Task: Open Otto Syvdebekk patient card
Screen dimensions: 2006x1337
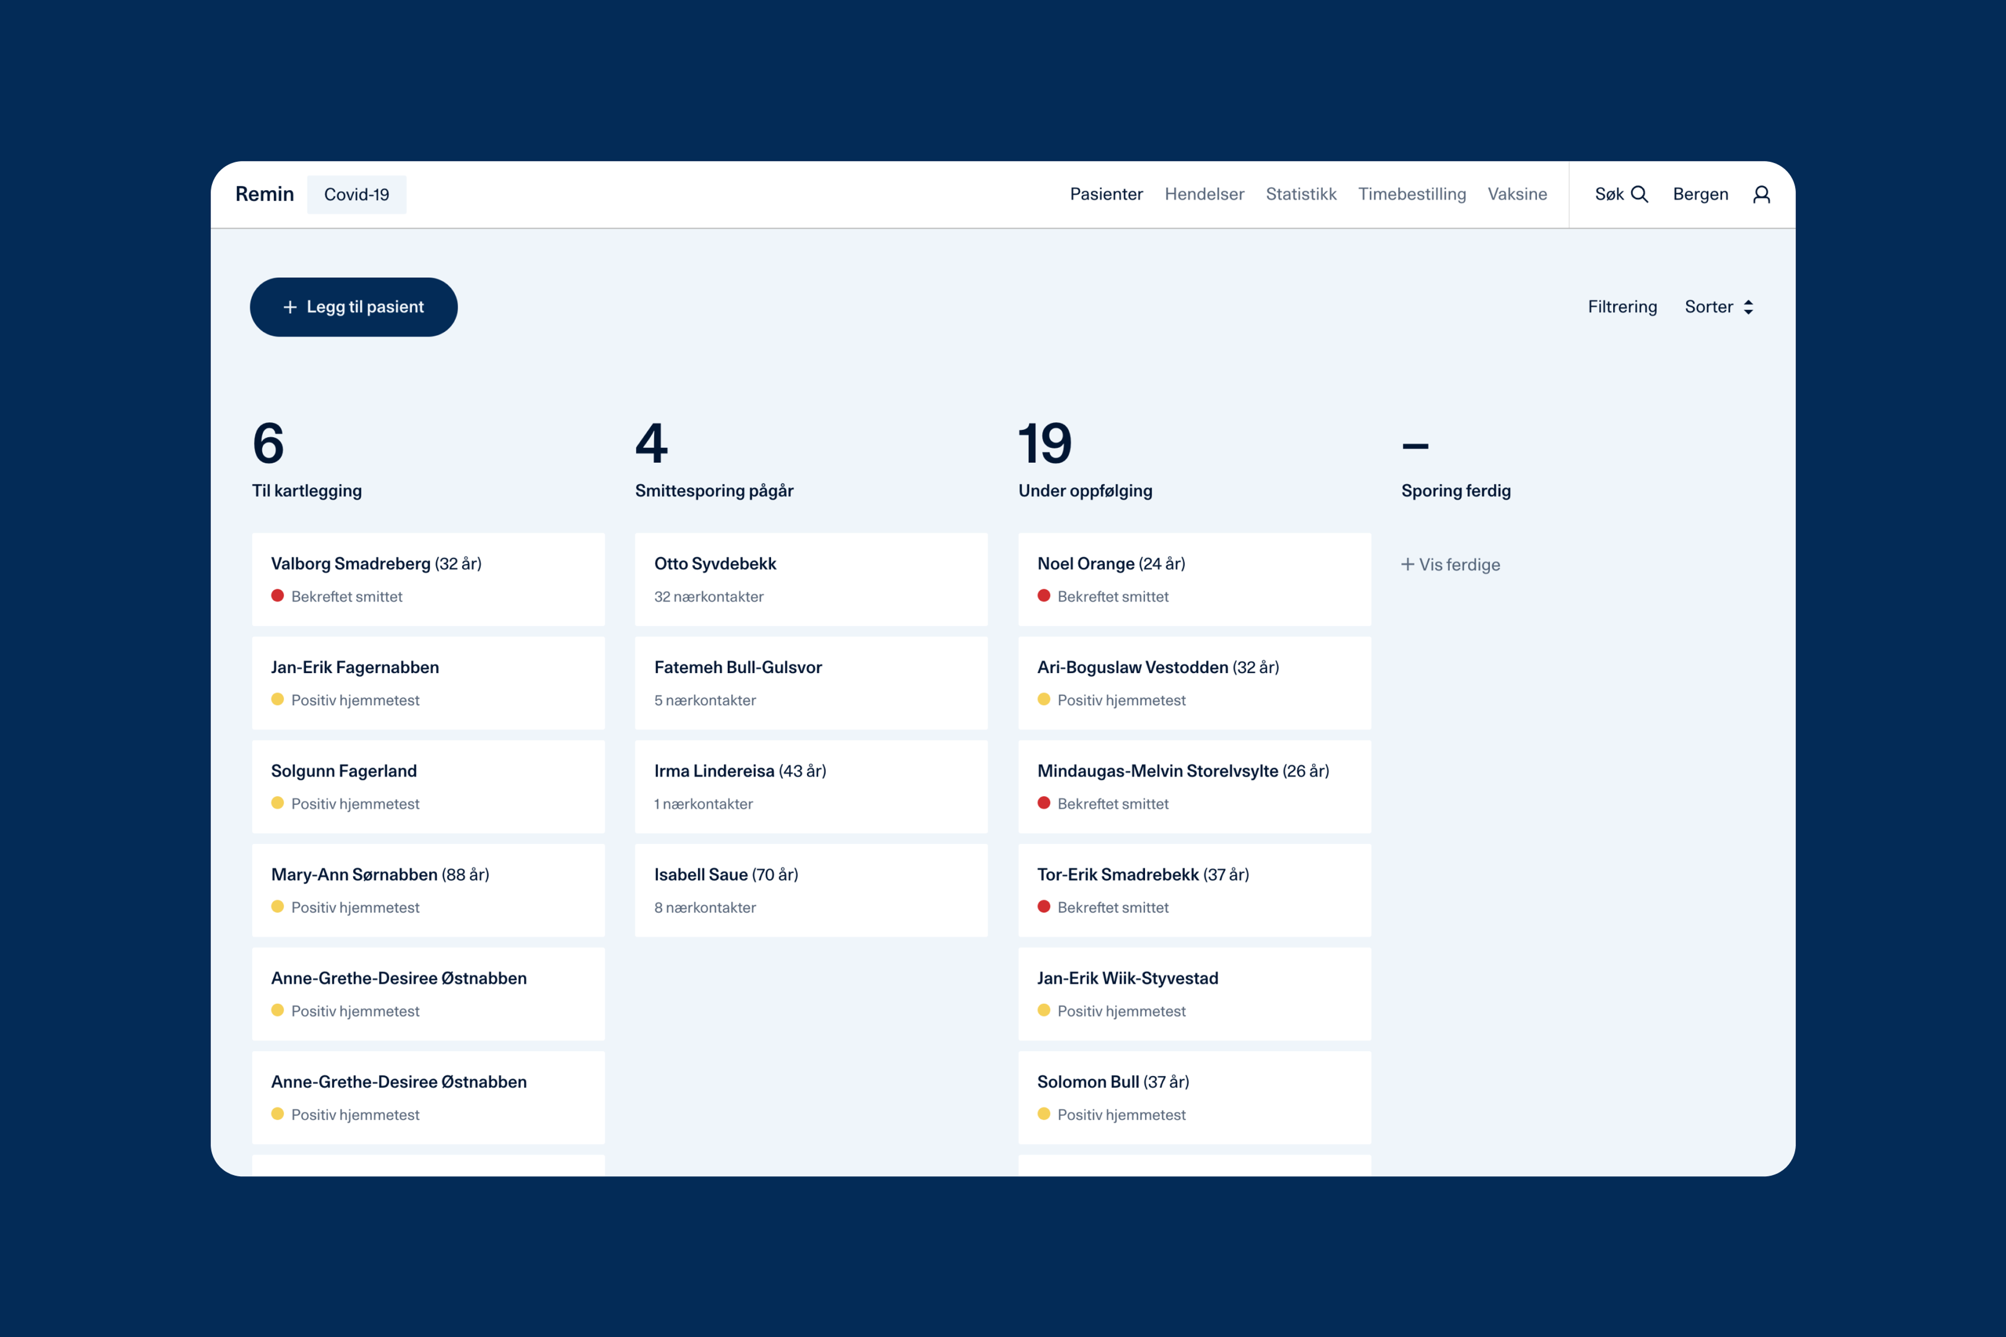Action: 810,579
